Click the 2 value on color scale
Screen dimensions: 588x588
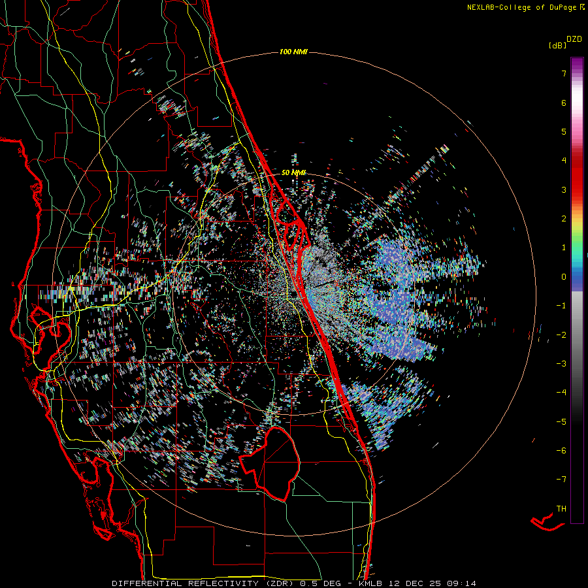click(564, 219)
